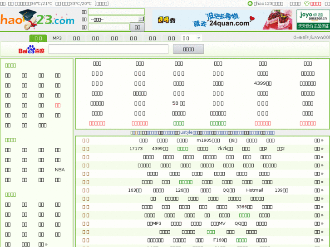Viewport: 330px width, 247px height.
Task: Set hao123 as homepage link
Action: (268, 4)
